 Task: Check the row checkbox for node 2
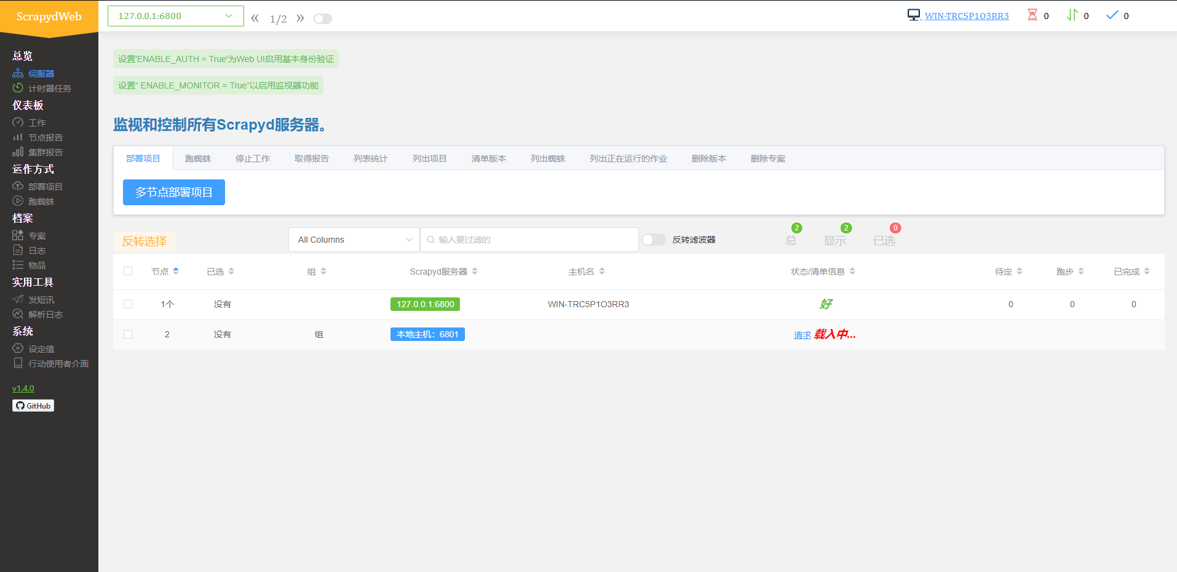point(128,334)
